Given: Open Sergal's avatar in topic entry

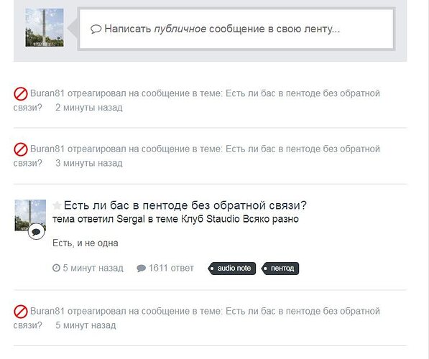Looking at the screenshot, I should (x=30, y=215).
